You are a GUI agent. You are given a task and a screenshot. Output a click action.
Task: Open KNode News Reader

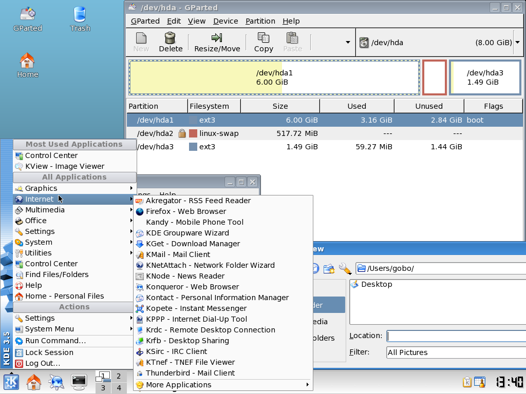(x=223, y=276)
